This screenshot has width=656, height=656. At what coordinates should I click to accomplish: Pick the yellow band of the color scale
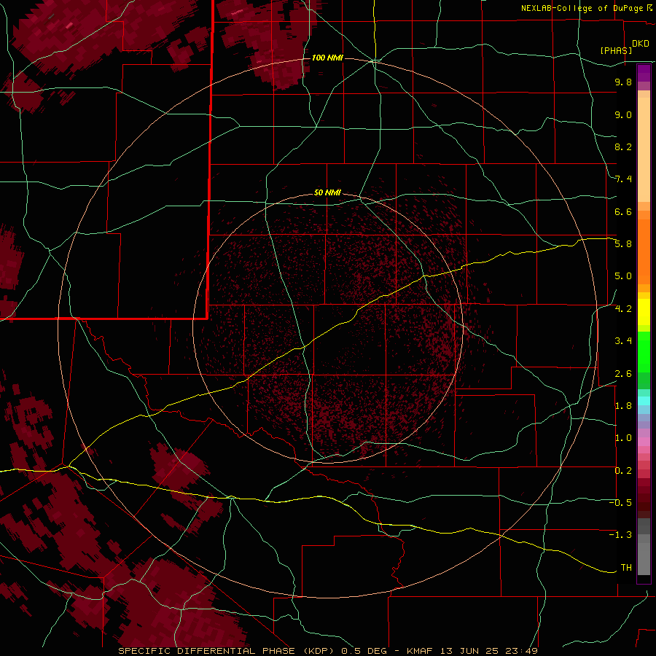644,312
